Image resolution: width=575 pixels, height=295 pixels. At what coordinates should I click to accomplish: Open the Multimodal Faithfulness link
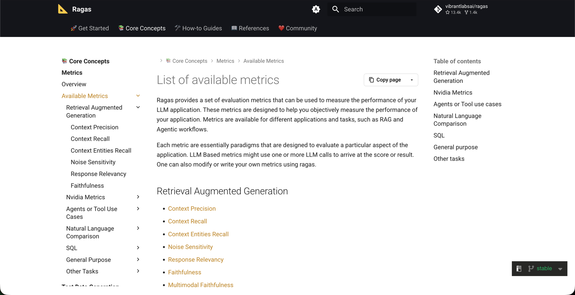point(200,285)
